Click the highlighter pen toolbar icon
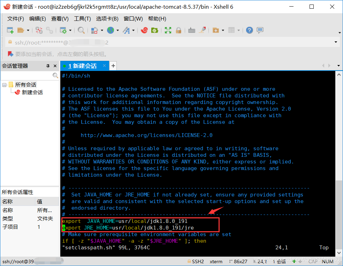Screen dimensions: 343x266 202,30
